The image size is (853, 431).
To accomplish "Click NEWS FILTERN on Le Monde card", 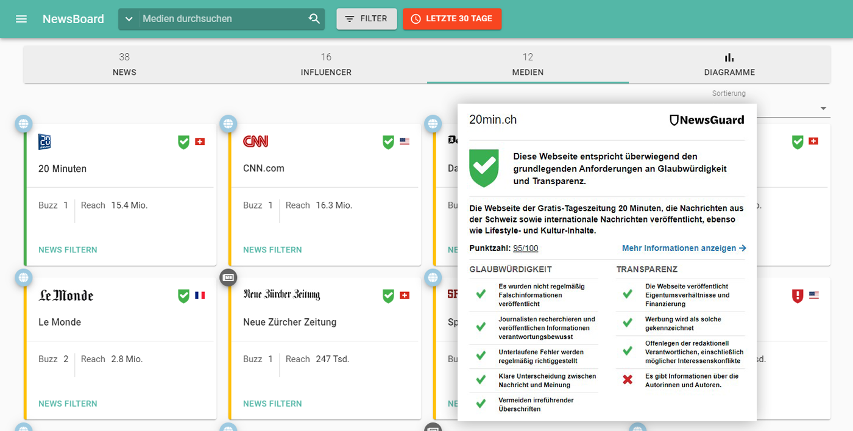I will pyautogui.click(x=68, y=404).
